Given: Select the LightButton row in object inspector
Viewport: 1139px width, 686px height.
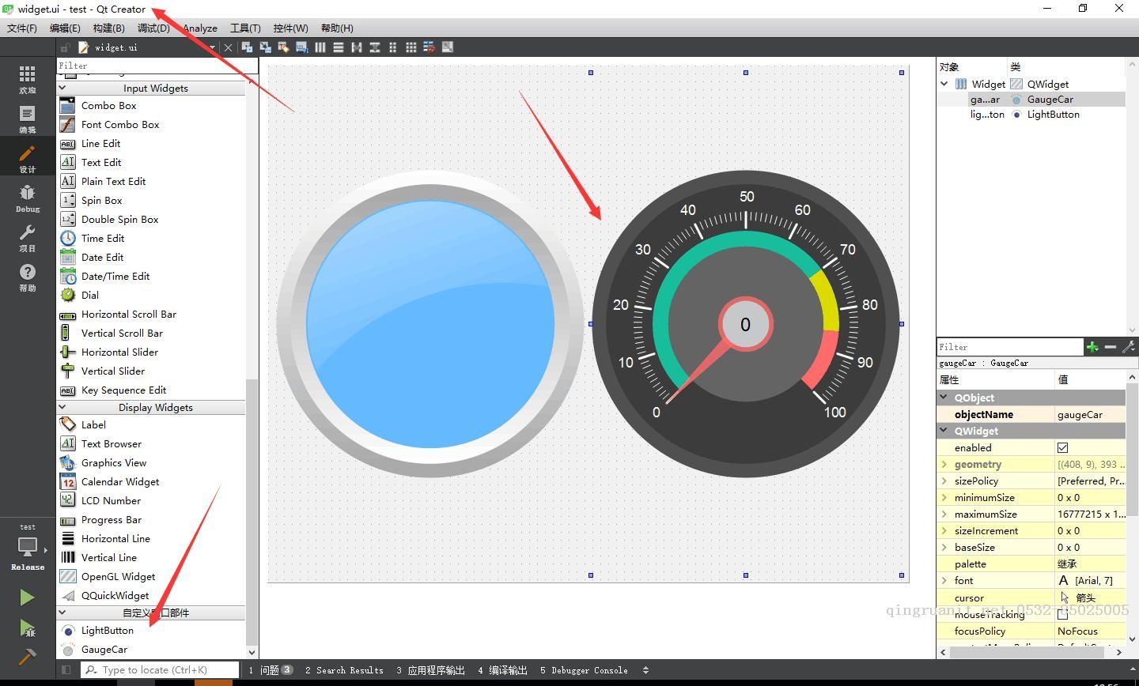Looking at the screenshot, I should click(x=1031, y=115).
